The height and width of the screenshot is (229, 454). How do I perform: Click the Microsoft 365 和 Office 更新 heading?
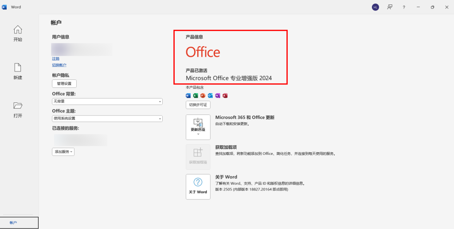pyautogui.click(x=245, y=118)
